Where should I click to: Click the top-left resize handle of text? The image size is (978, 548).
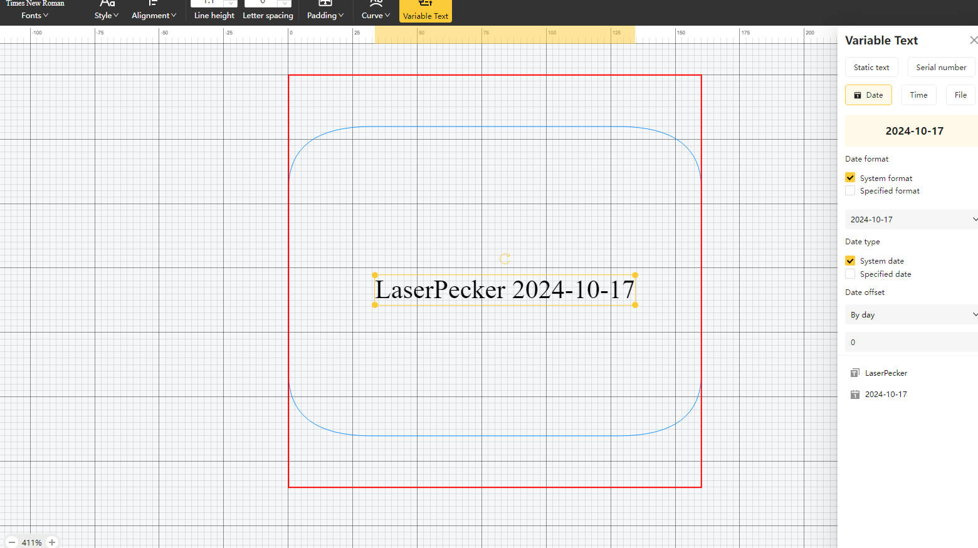coord(375,275)
